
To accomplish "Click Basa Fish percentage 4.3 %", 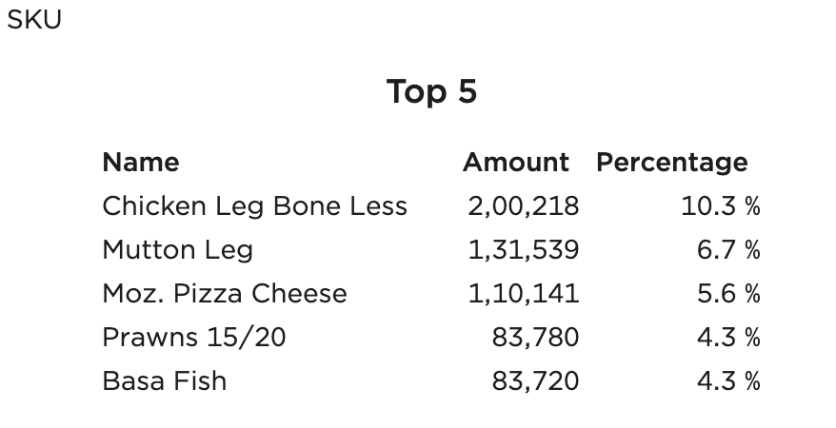I will tap(728, 381).
